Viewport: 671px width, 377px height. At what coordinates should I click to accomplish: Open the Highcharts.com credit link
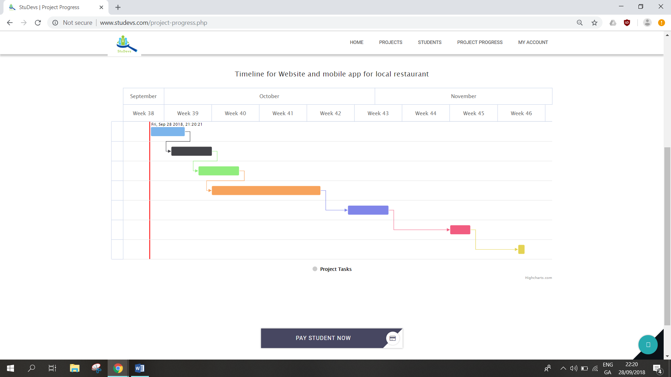coord(538,278)
